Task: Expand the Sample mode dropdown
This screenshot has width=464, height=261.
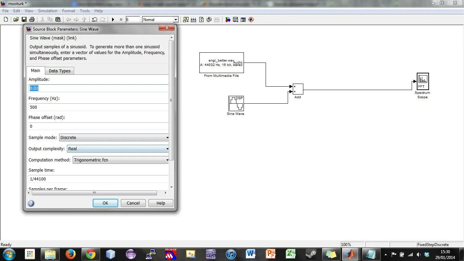Action: (x=114, y=138)
